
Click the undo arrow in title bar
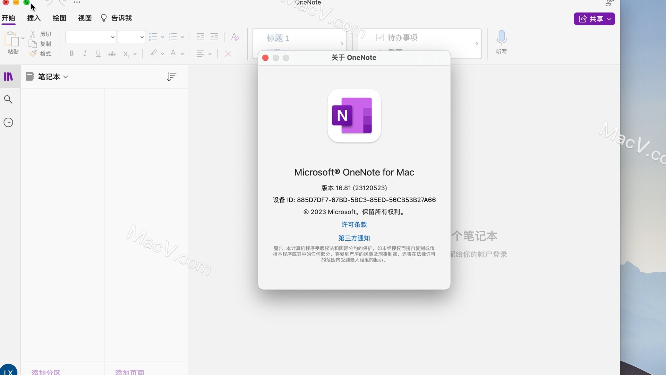coord(49,3)
